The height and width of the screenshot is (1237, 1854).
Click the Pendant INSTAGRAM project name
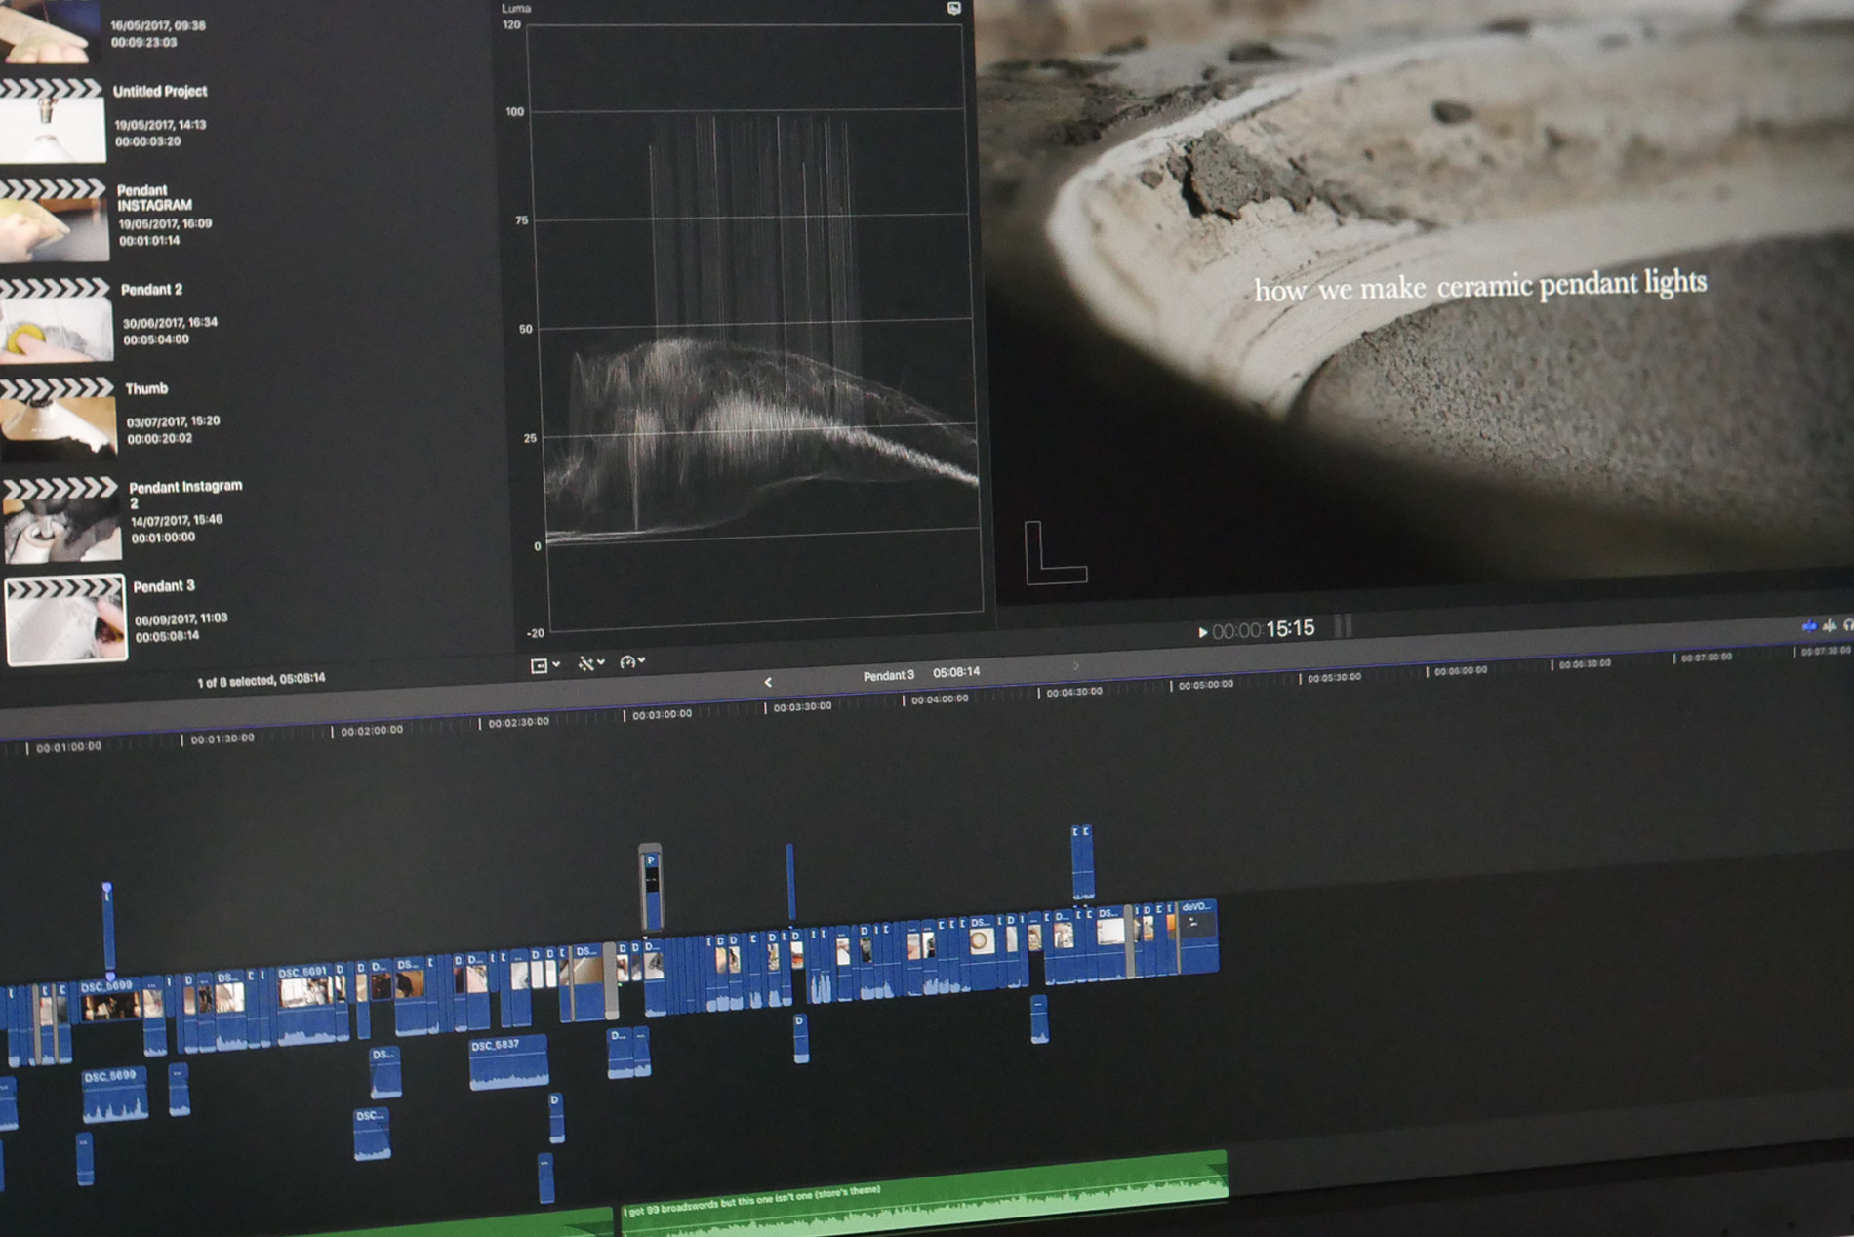[x=154, y=198]
